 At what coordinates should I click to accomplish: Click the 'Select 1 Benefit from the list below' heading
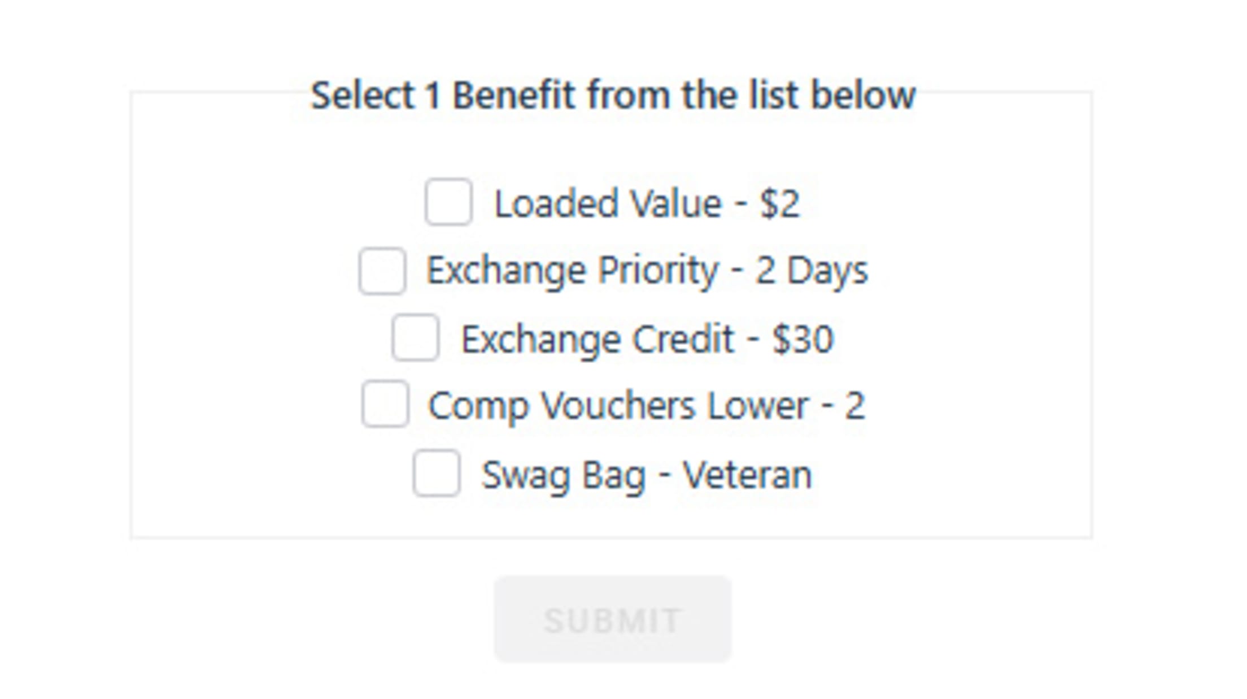click(613, 95)
